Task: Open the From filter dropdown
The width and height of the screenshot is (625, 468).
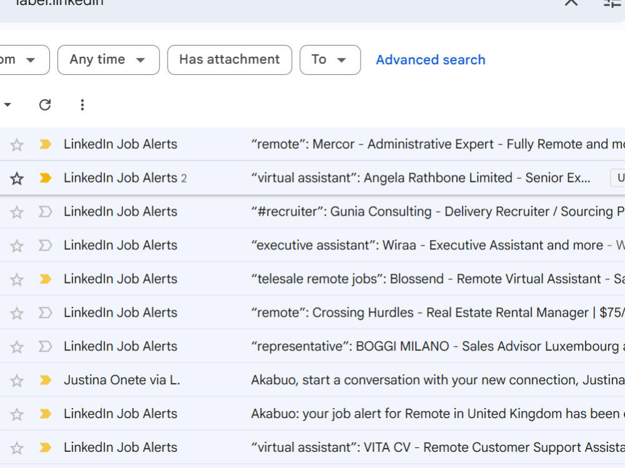Action: [24, 60]
